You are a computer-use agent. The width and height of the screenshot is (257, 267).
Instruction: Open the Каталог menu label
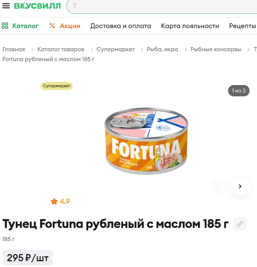25,26
